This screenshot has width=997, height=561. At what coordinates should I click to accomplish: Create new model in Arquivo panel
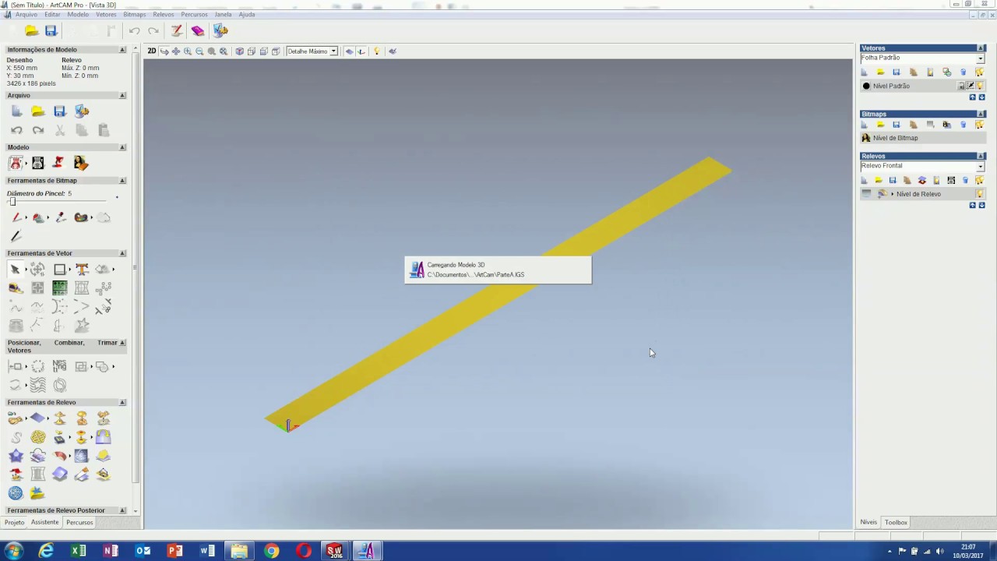pyautogui.click(x=16, y=111)
